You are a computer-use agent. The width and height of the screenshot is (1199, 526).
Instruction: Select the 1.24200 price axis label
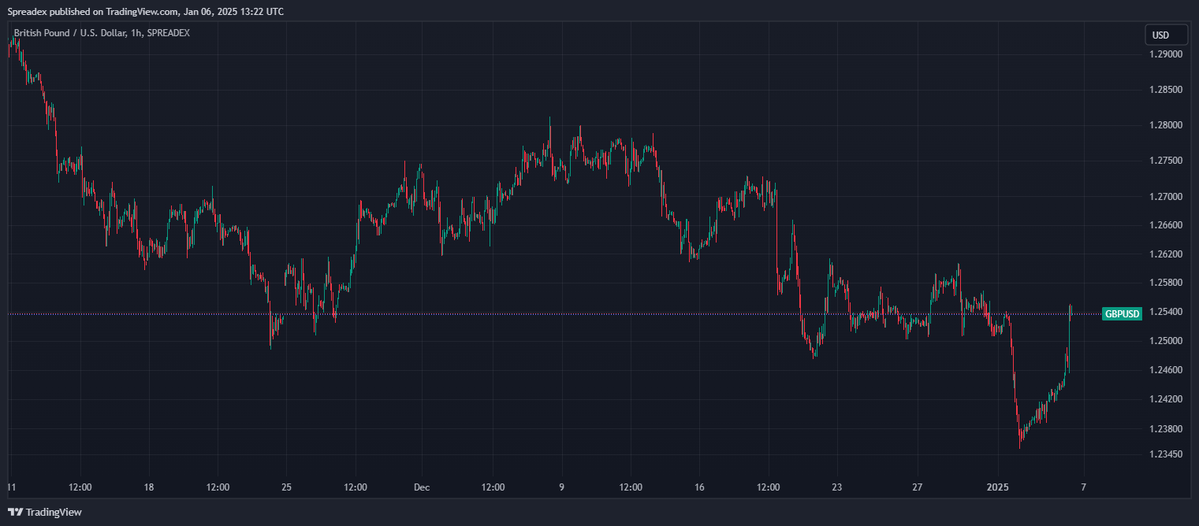(x=1166, y=399)
